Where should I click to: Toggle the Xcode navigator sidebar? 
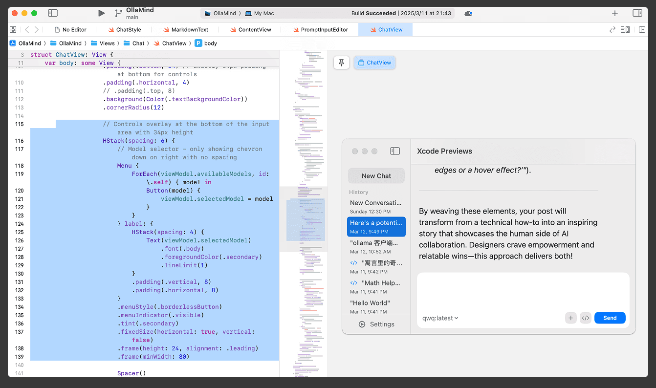coord(53,13)
